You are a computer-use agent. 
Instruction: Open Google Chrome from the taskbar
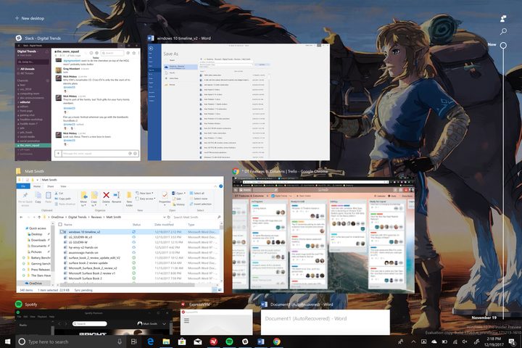(277, 341)
